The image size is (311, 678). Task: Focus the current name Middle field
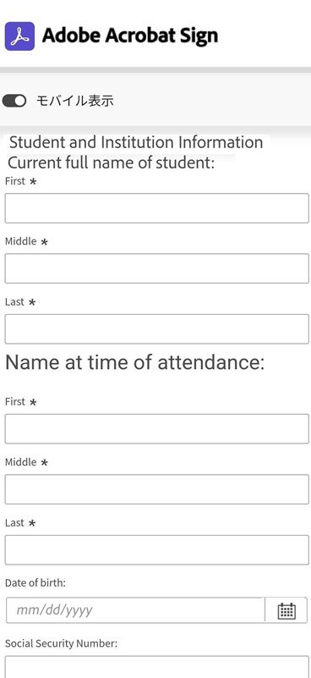(157, 268)
